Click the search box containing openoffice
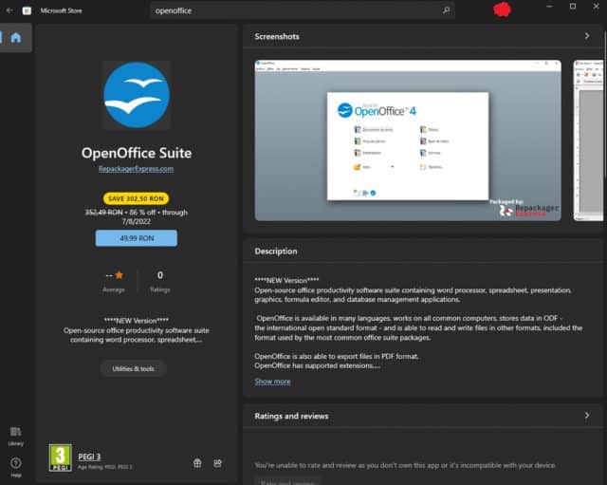 pos(302,10)
